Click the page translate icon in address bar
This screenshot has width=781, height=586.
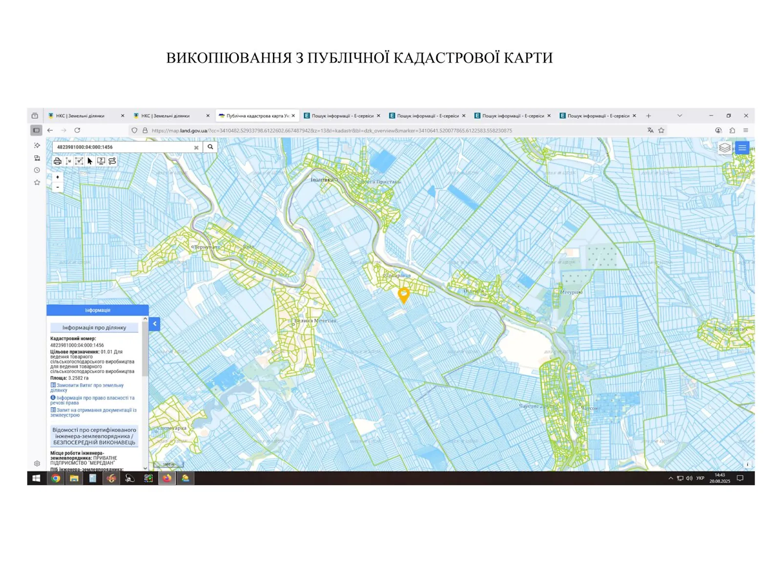650,130
